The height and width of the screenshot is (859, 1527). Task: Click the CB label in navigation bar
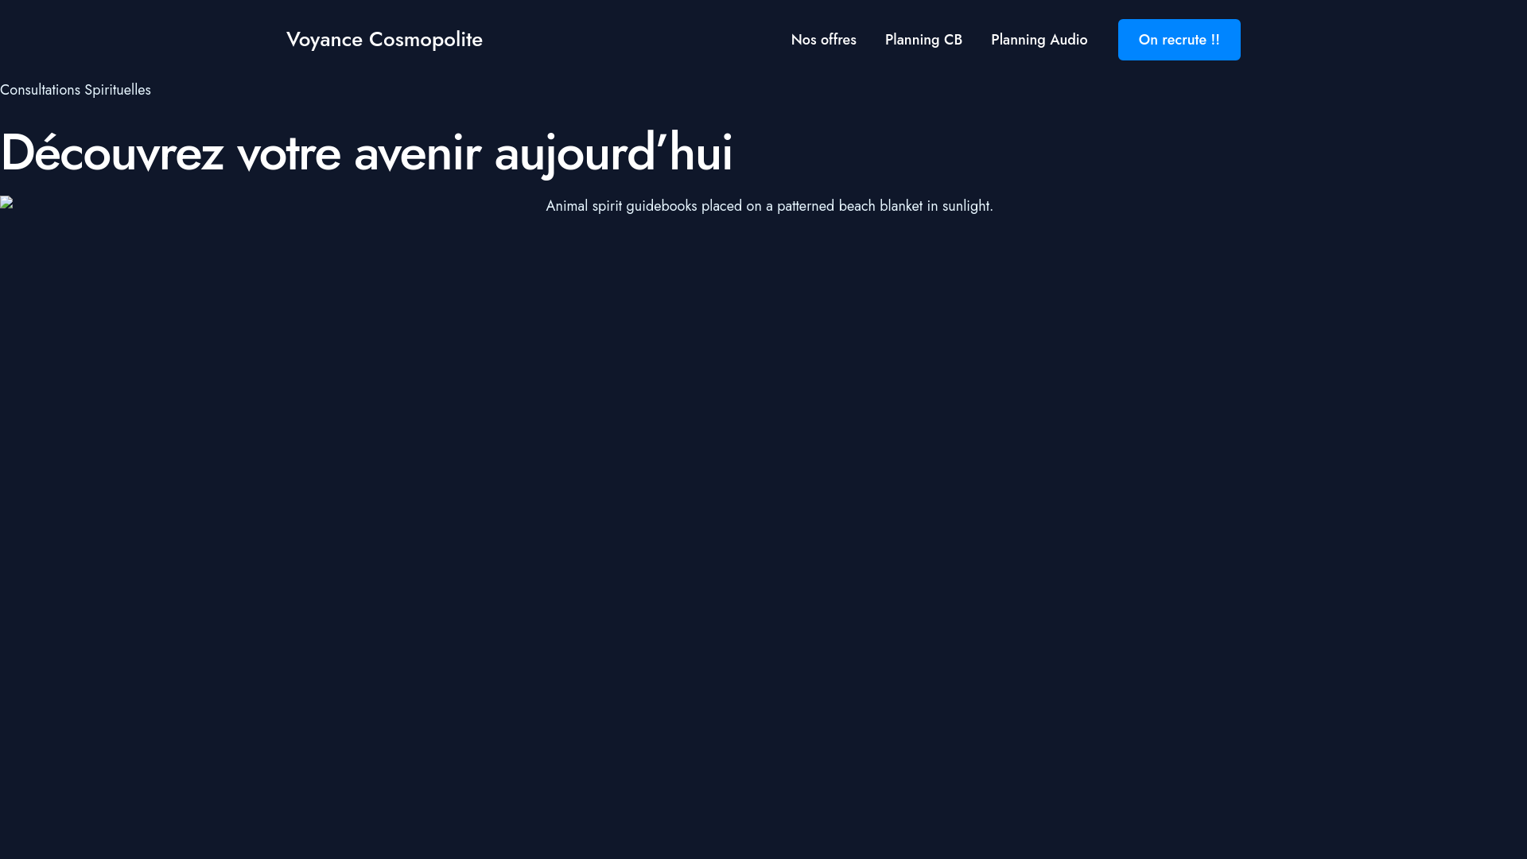[x=953, y=40]
